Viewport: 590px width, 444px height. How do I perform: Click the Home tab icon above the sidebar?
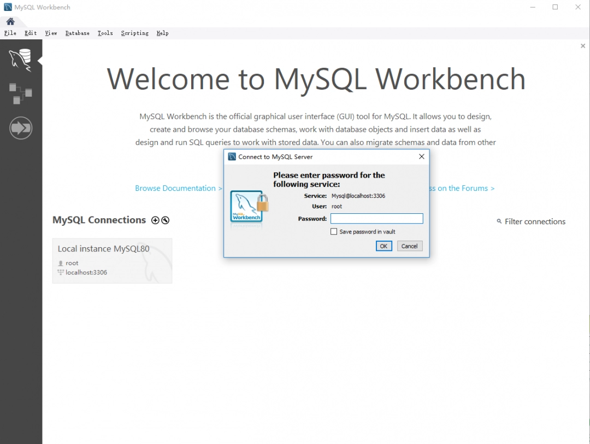point(10,20)
